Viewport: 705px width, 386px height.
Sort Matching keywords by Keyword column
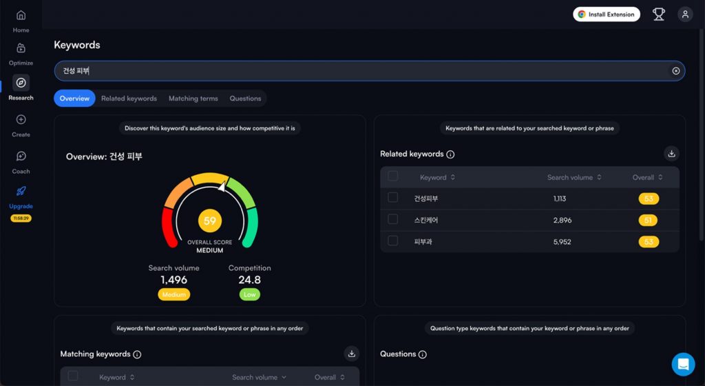116,377
